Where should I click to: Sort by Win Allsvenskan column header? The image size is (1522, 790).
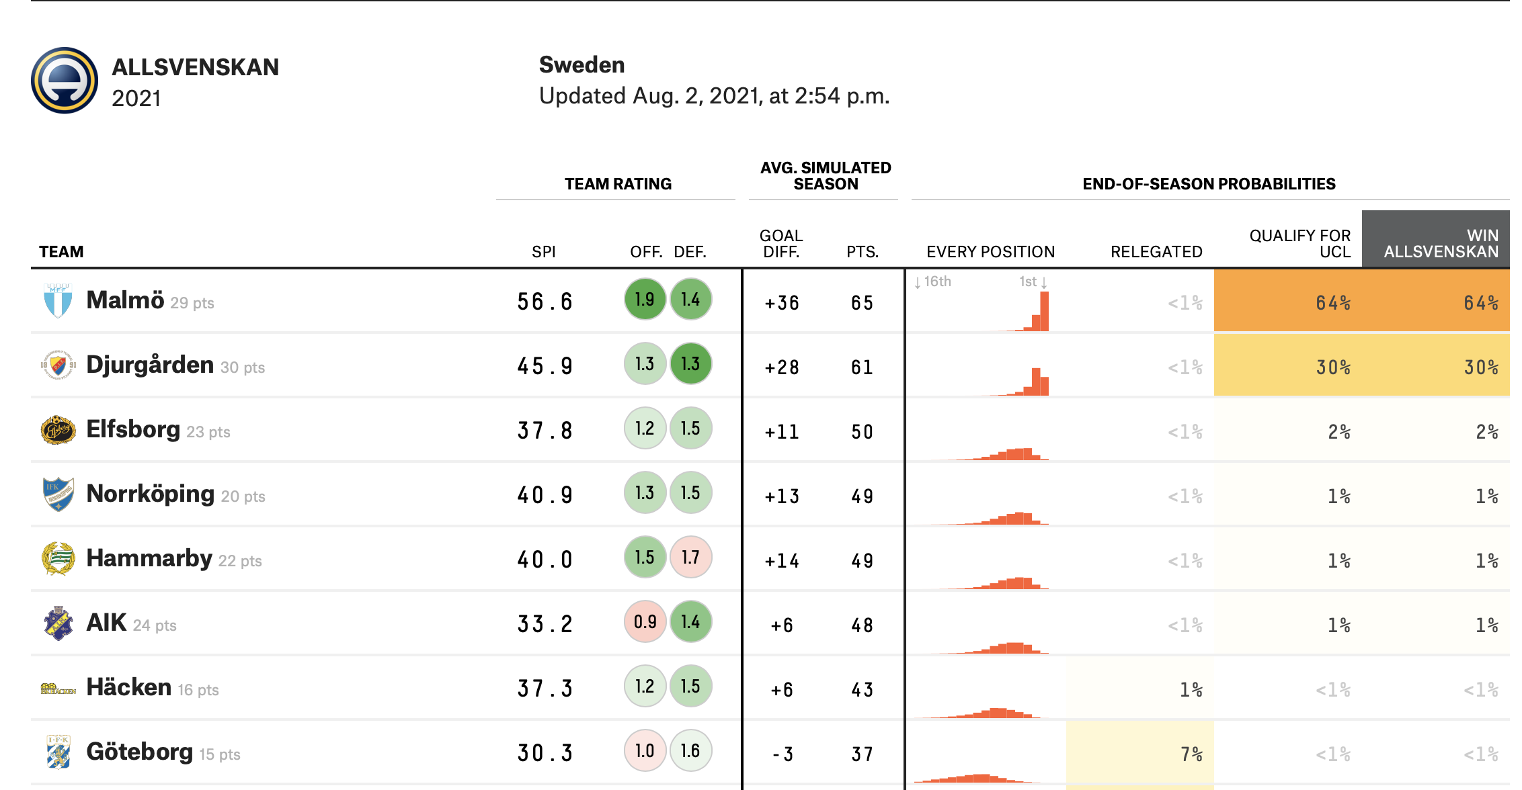coord(1440,243)
